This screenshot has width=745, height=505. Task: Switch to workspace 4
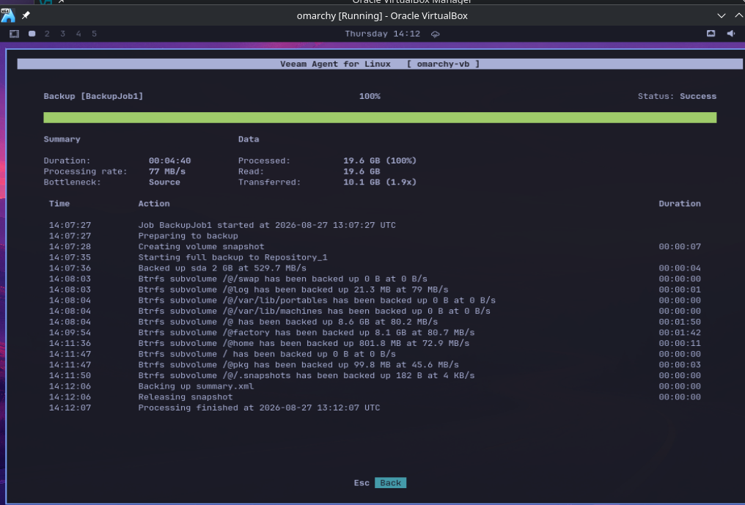[78, 34]
